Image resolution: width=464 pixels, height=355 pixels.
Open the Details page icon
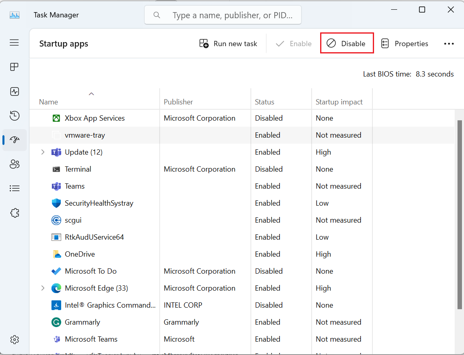click(x=14, y=188)
